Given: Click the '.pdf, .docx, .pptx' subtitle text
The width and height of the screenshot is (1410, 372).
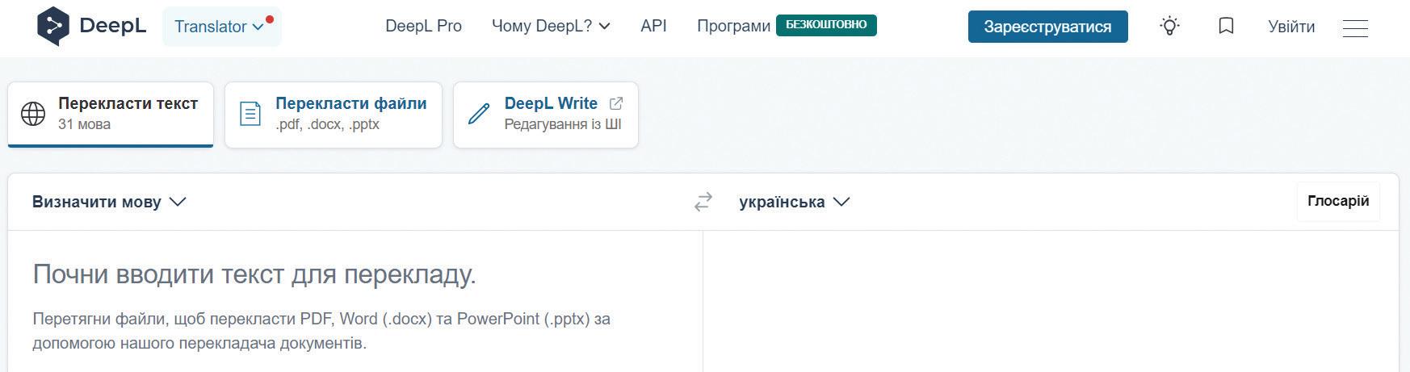Looking at the screenshot, I should pyautogui.click(x=327, y=124).
